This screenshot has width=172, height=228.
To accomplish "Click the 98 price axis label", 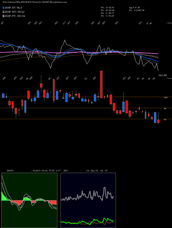I will pos(165,108).
